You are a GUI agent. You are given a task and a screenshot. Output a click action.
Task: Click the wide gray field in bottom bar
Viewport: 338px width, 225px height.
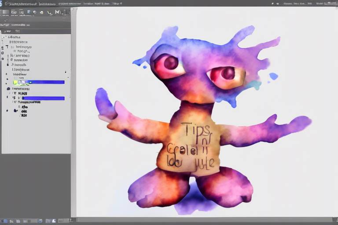(63, 221)
